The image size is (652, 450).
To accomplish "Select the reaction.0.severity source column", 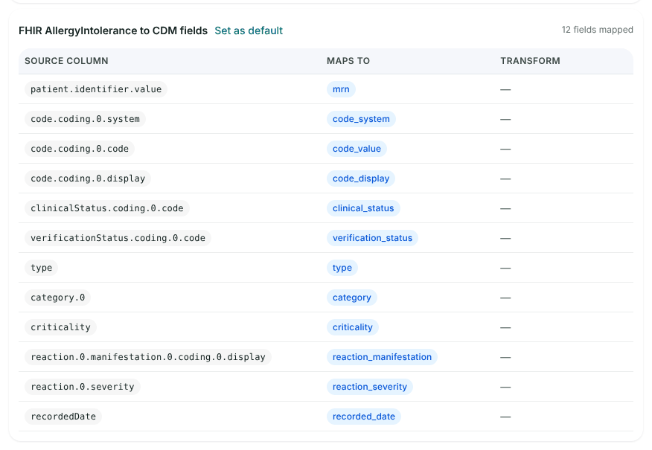I will coord(83,387).
